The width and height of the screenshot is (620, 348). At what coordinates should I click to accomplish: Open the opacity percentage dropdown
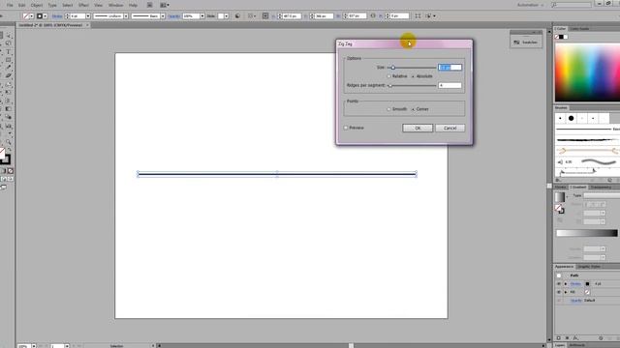[202, 16]
